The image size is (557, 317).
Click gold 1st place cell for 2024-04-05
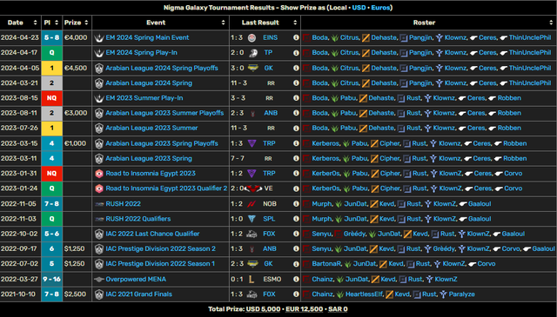[52, 68]
